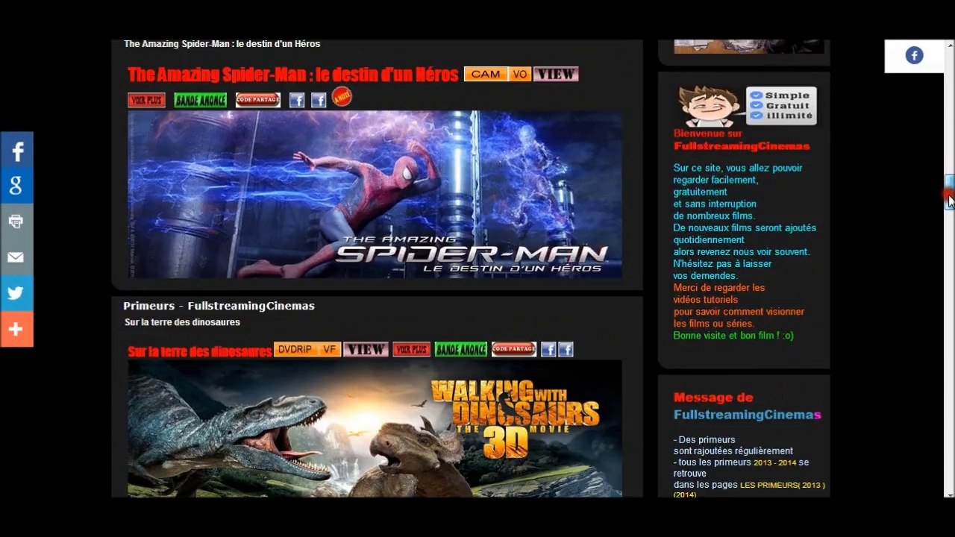Open the red Amazing Spider-Man title link
This screenshot has width=955, height=537.
[x=292, y=75]
